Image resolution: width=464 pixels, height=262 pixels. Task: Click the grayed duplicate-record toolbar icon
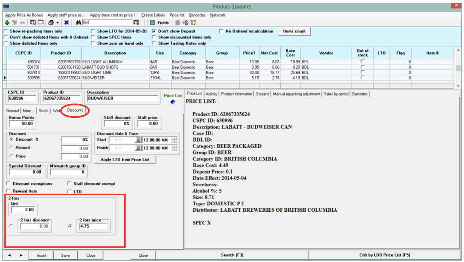coord(14,22)
